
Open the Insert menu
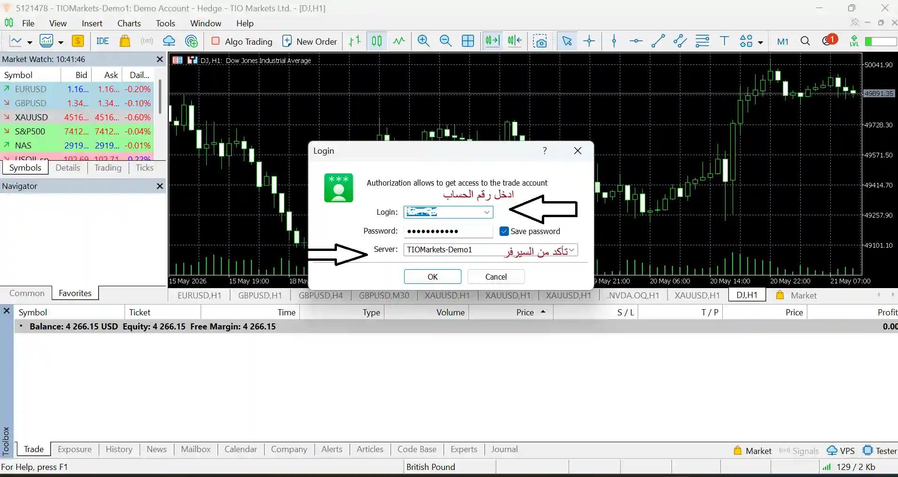pos(92,23)
